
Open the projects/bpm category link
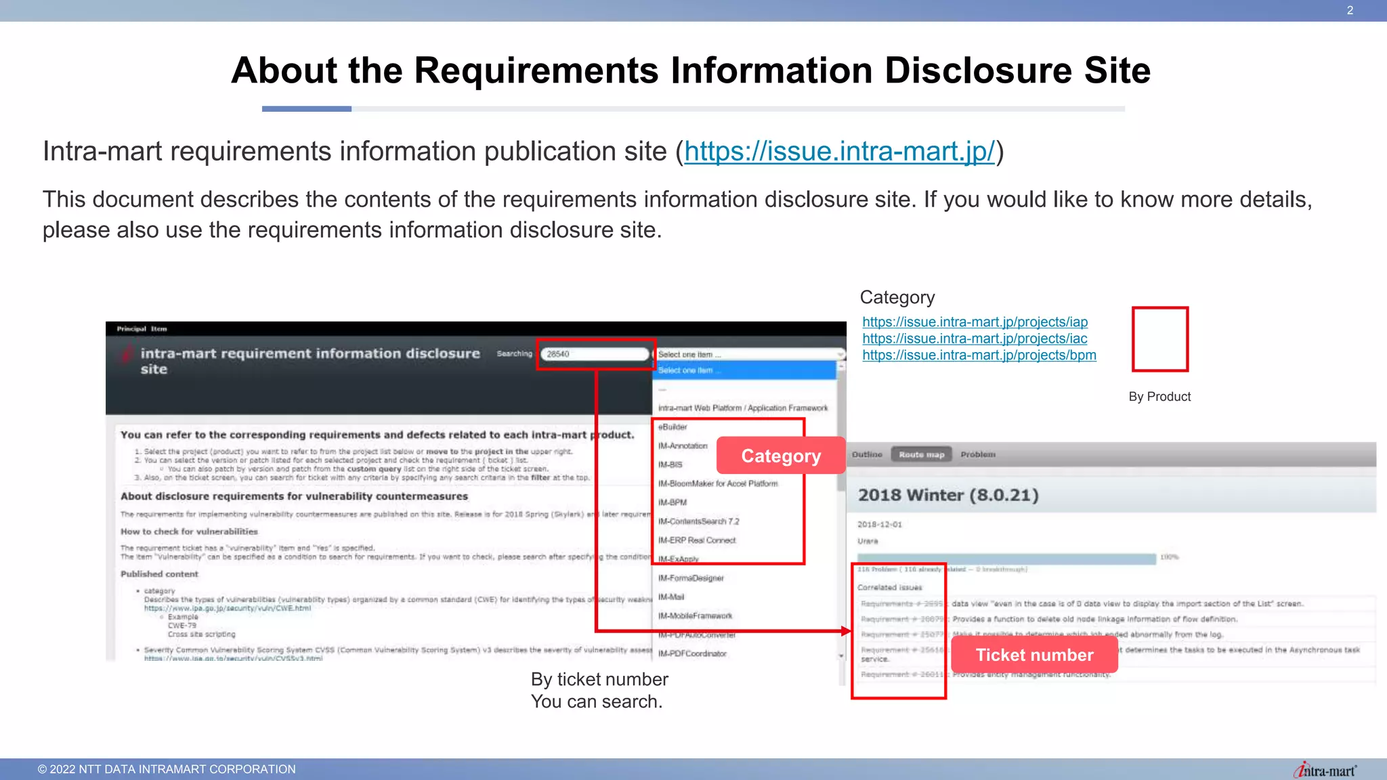[979, 355]
